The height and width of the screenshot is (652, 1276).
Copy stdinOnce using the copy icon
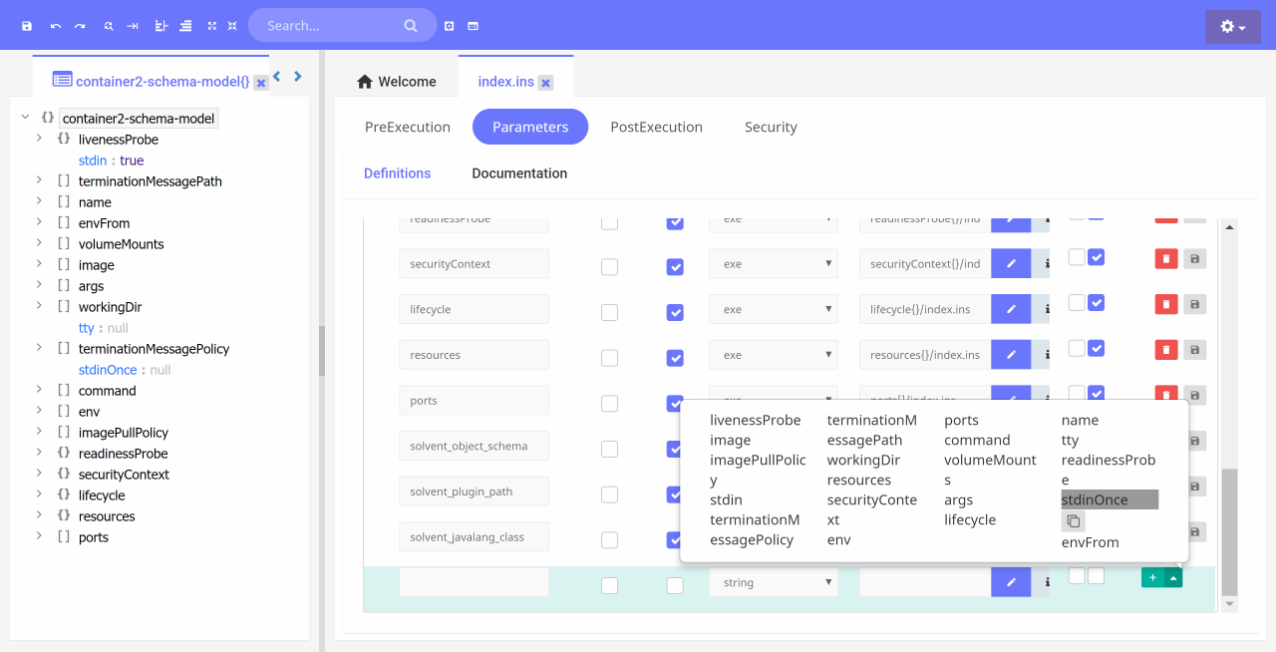pos(1073,521)
